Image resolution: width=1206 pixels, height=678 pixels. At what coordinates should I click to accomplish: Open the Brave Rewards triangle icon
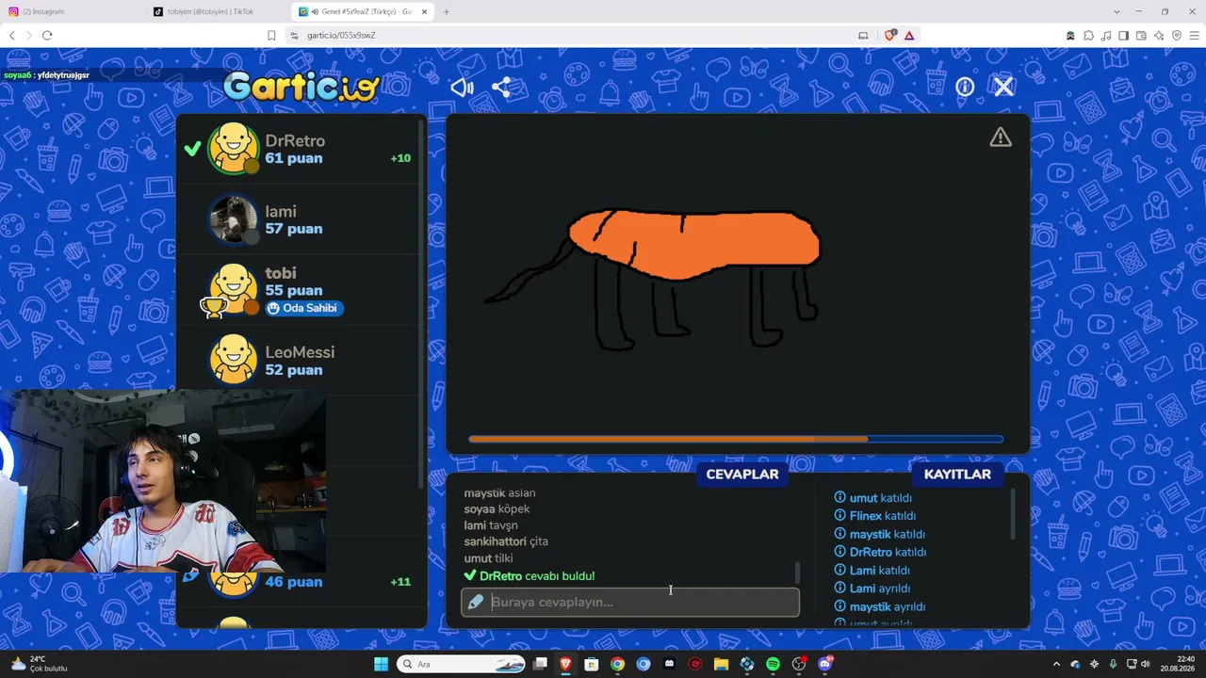pyautogui.click(x=909, y=35)
